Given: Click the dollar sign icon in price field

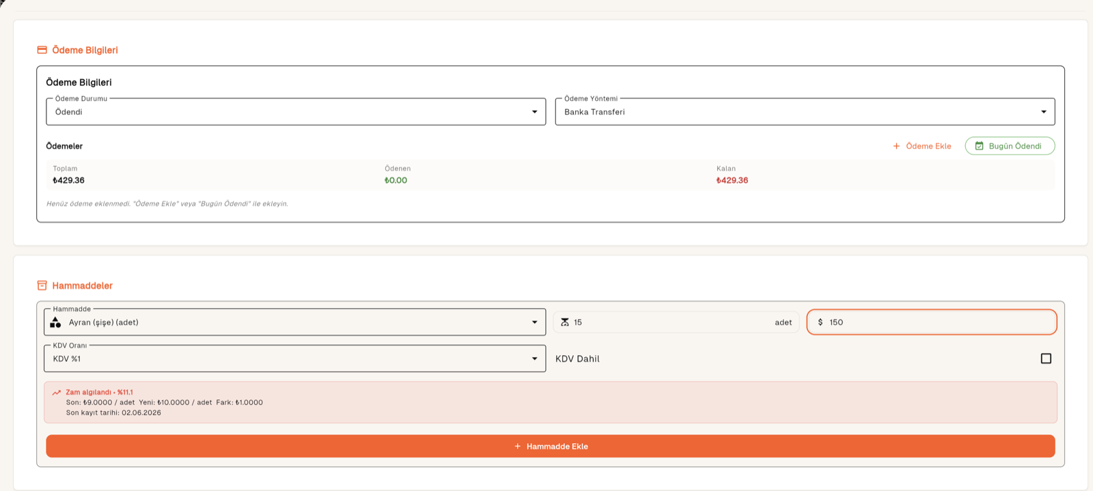Looking at the screenshot, I should [x=820, y=322].
